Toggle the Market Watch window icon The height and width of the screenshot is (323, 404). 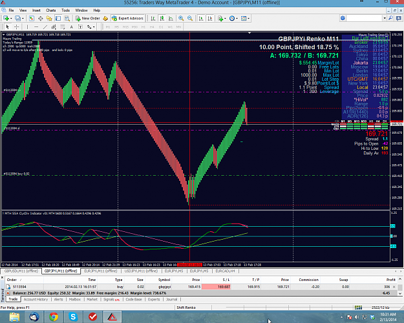click(32, 18)
